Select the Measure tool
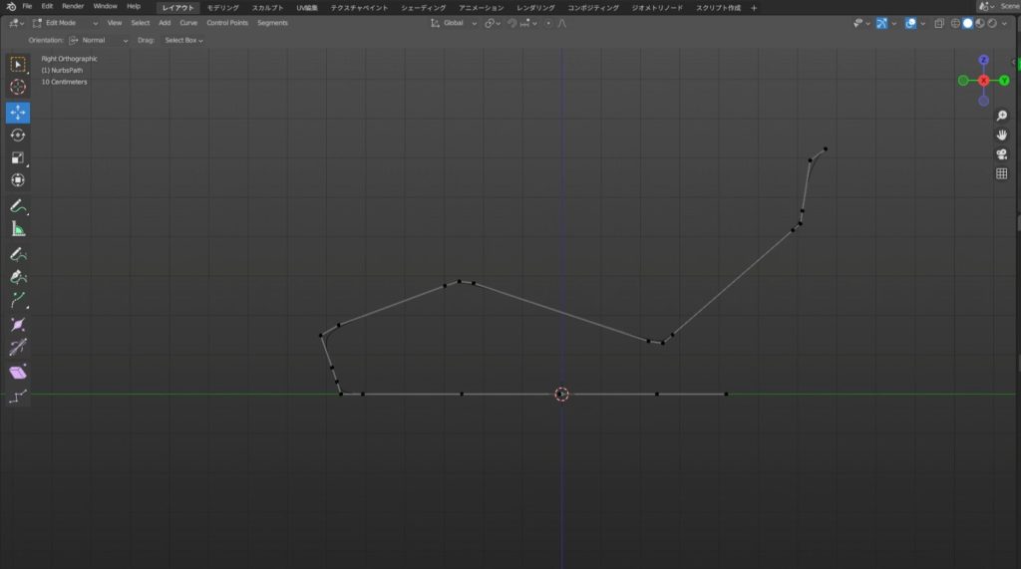 pyautogui.click(x=18, y=228)
